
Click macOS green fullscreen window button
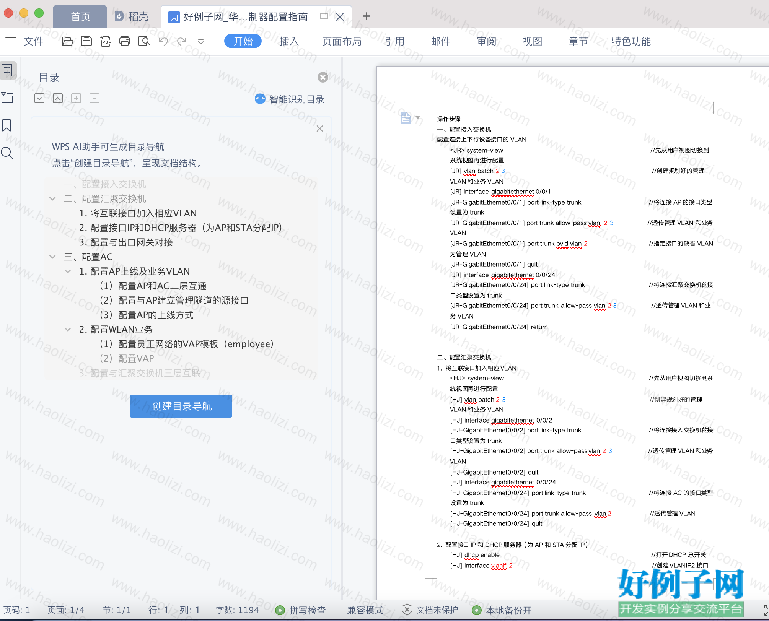[39, 13]
